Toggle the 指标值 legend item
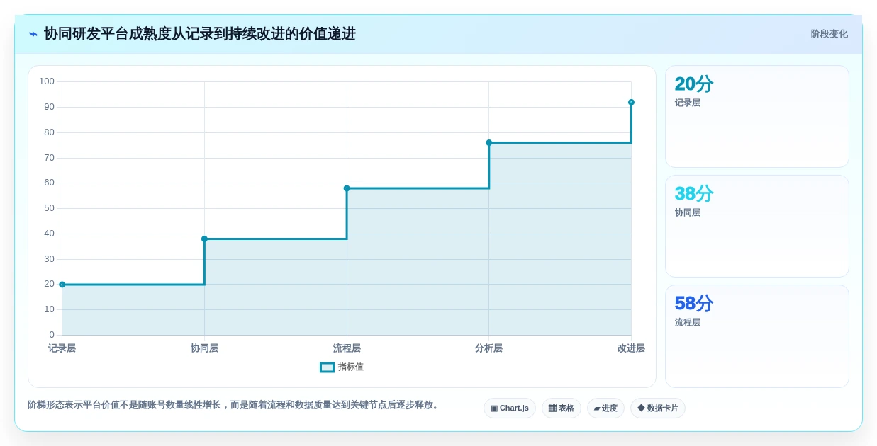 (342, 367)
